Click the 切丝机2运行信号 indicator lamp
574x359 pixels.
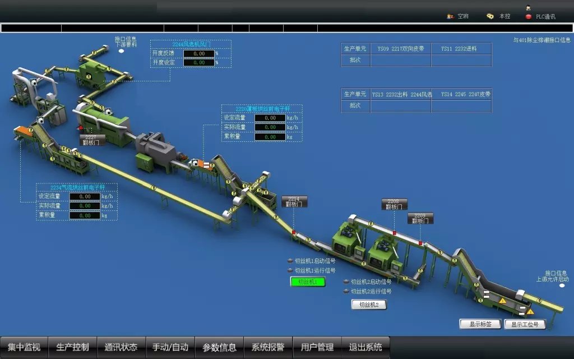pyautogui.click(x=346, y=291)
